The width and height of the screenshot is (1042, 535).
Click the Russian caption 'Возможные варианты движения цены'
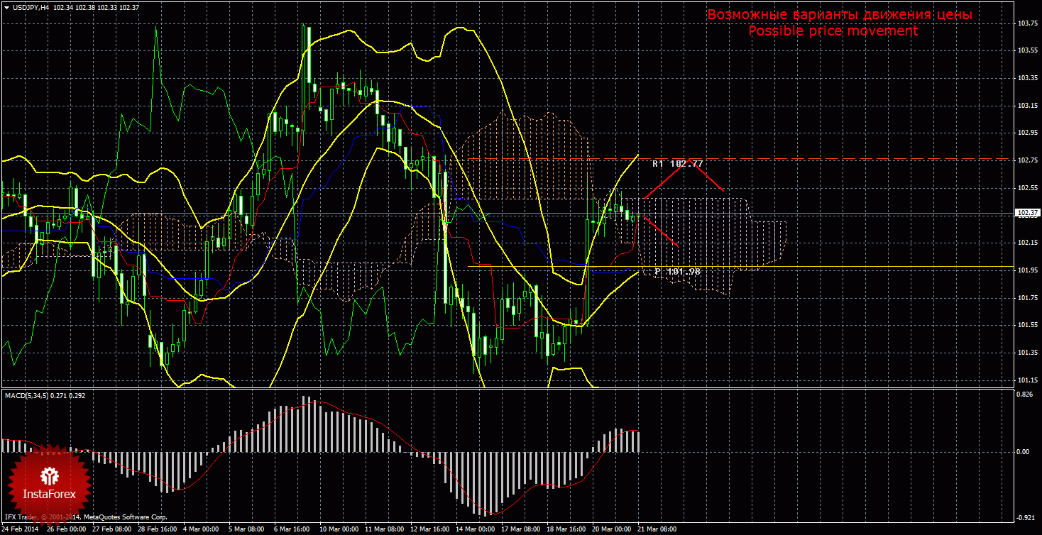point(840,15)
